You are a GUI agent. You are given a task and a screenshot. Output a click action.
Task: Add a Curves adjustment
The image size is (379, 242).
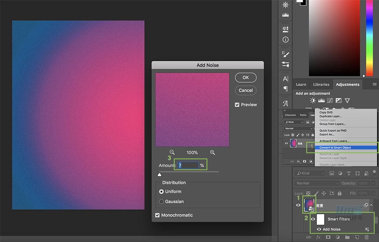(330, 101)
